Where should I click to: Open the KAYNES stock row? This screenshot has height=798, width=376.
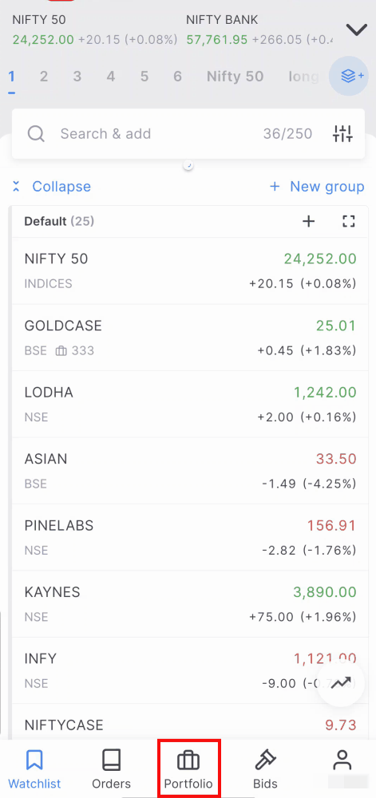pos(190,604)
